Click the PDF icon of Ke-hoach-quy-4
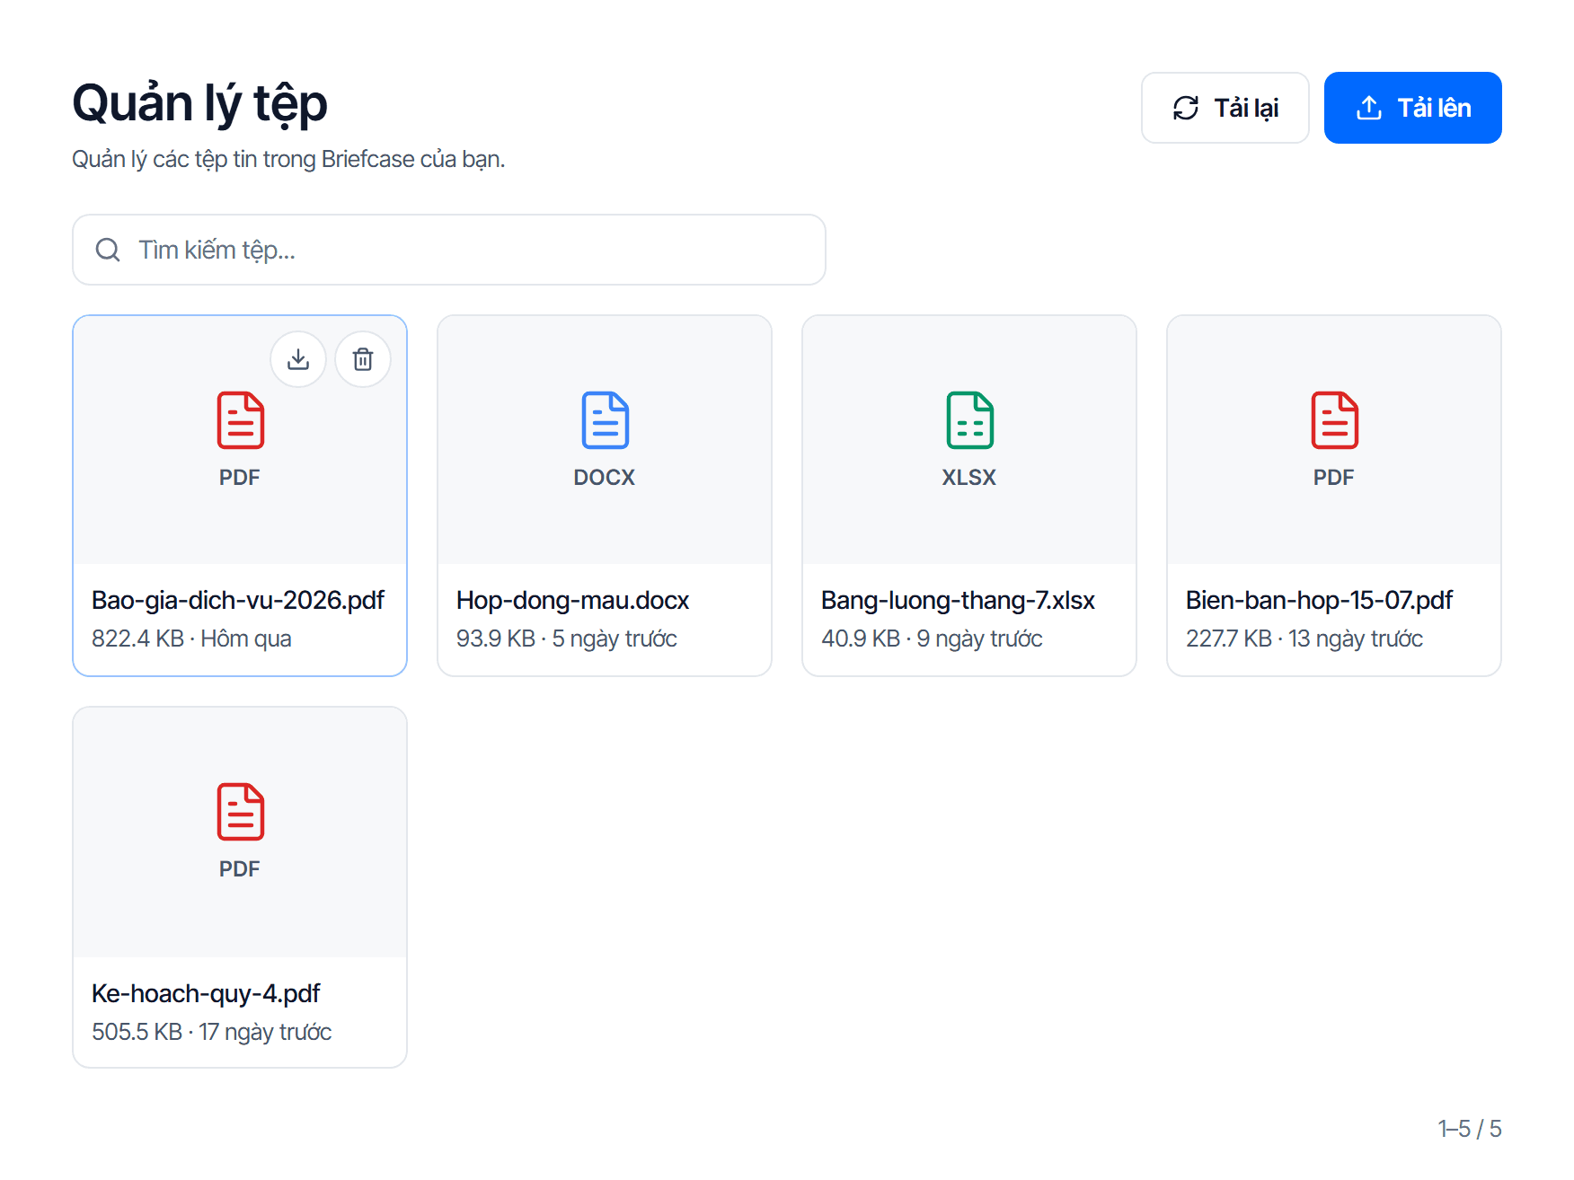This screenshot has height=1180, width=1574. tap(240, 811)
